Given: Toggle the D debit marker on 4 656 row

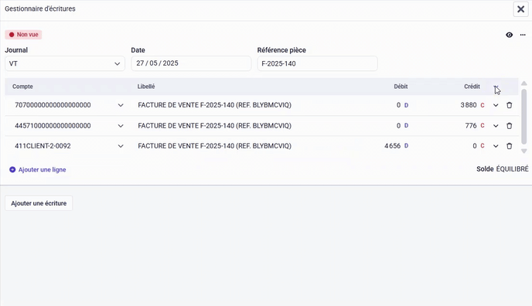Looking at the screenshot, I should tap(406, 146).
